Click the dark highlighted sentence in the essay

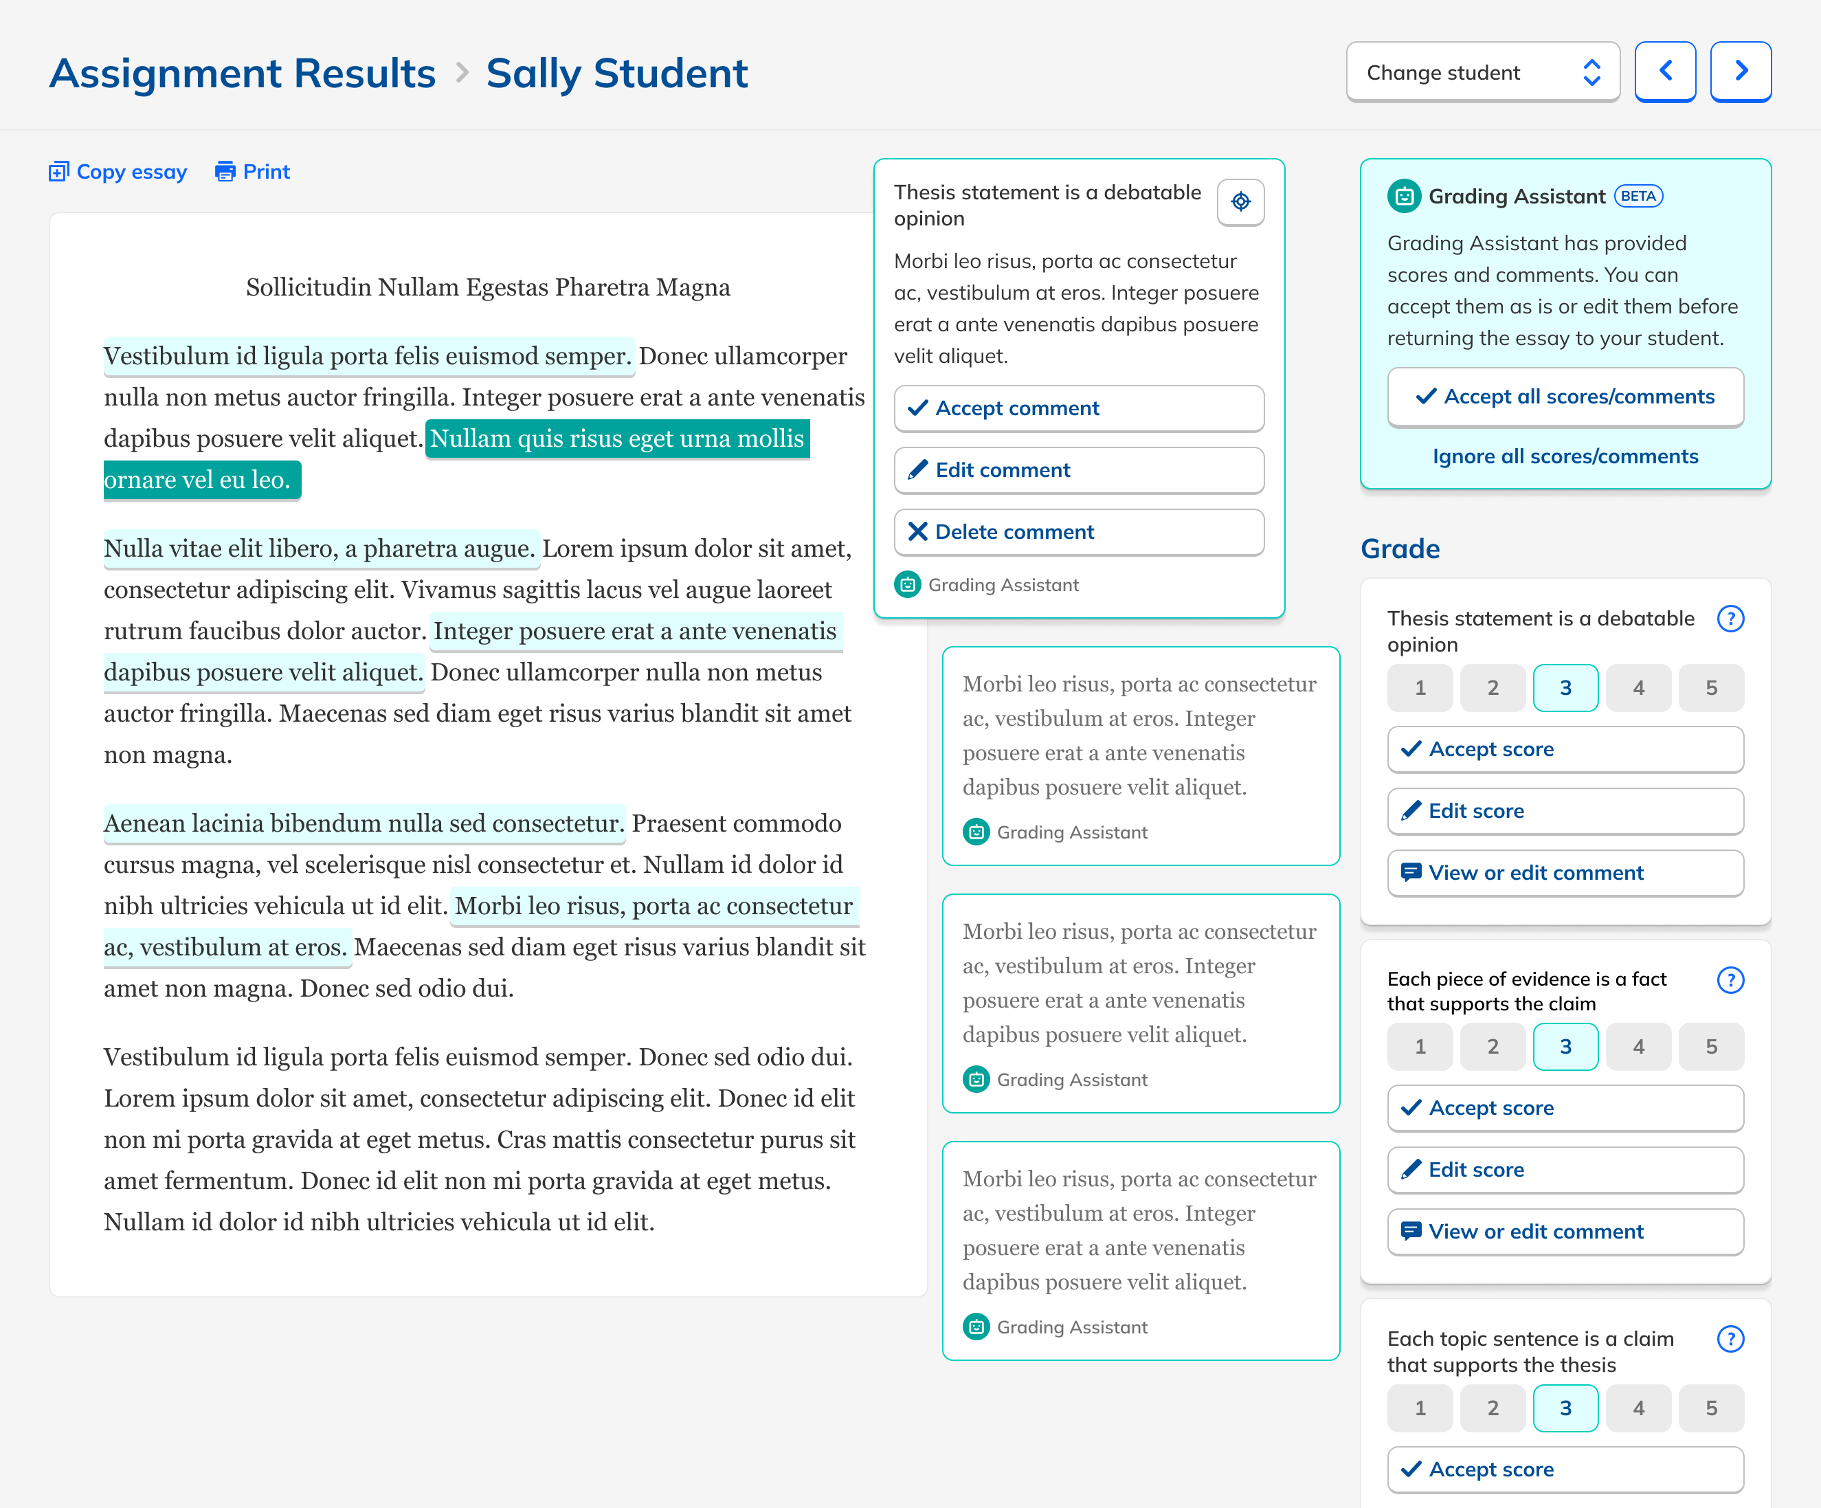pos(616,439)
